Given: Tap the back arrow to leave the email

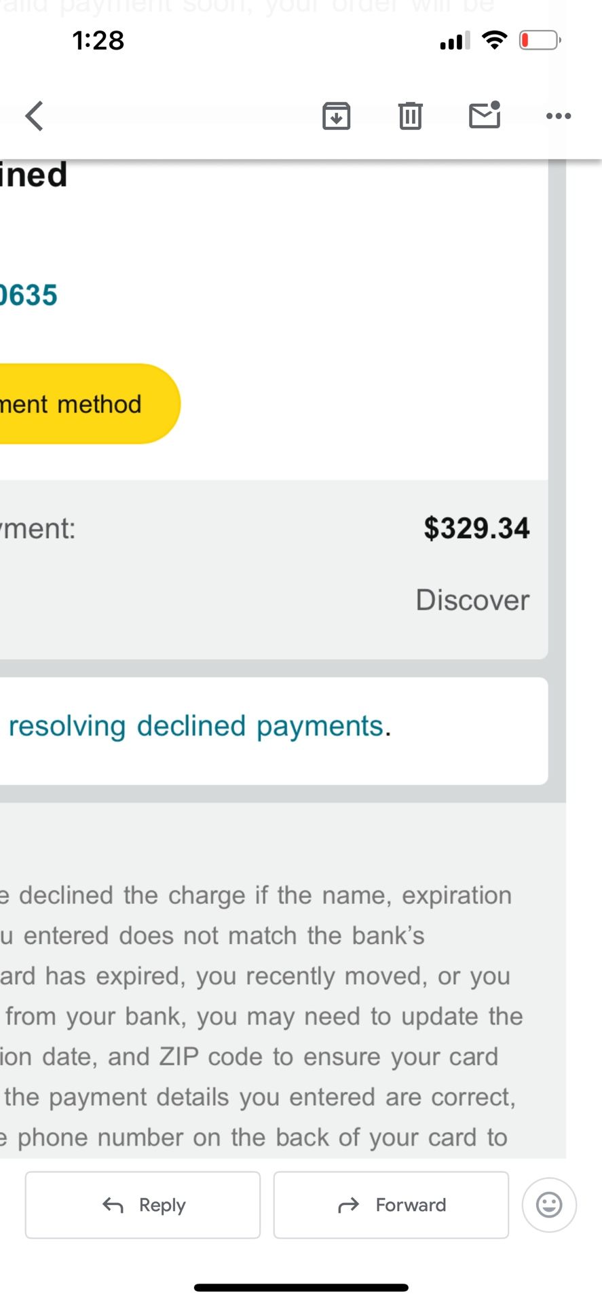Looking at the screenshot, I should point(35,115).
